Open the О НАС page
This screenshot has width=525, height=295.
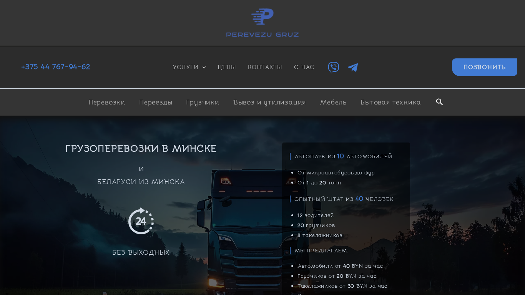coord(304,67)
